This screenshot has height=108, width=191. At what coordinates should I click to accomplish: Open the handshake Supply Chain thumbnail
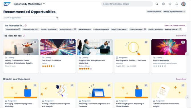point(95,47)
